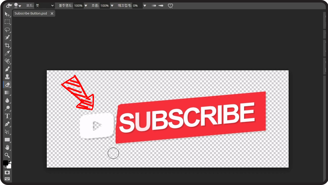Activate the Crop tool

click(7, 45)
